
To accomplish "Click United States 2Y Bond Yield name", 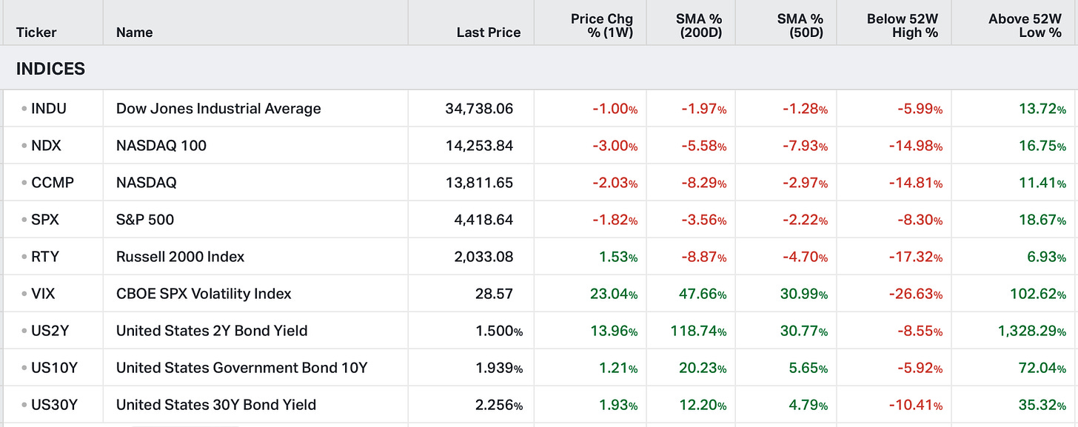I will click(212, 331).
